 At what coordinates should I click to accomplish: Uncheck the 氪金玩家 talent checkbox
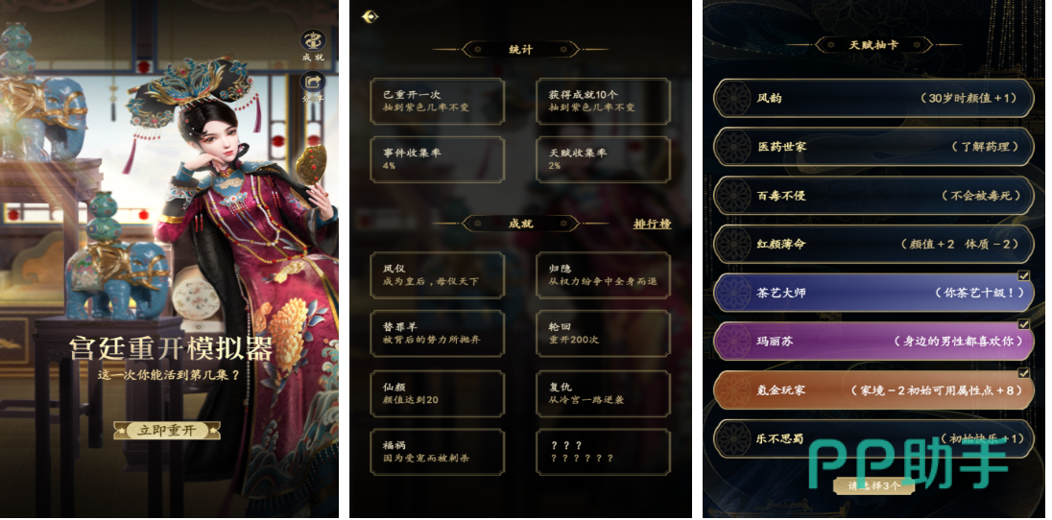coord(1024,373)
